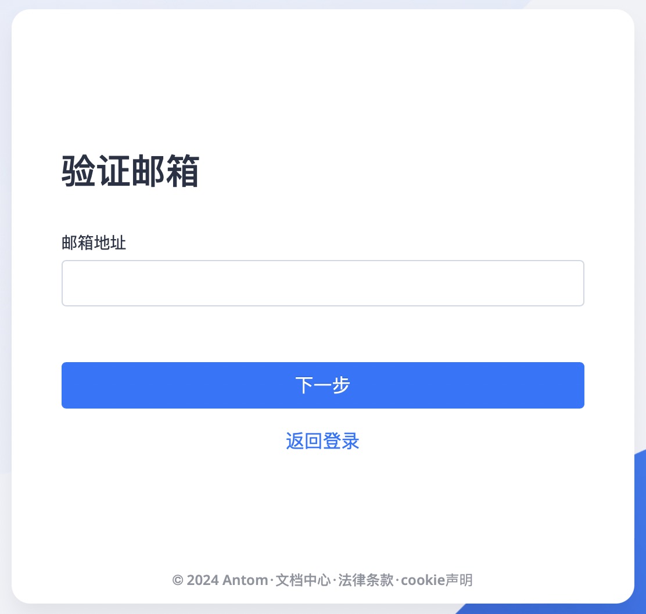
Task: Go back using the 返回登录 link
Action: pyautogui.click(x=322, y=441)
